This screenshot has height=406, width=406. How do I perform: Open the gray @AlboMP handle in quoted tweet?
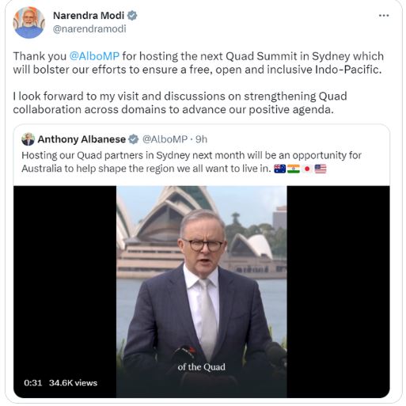pyautogui.click(x=165, y=139)
